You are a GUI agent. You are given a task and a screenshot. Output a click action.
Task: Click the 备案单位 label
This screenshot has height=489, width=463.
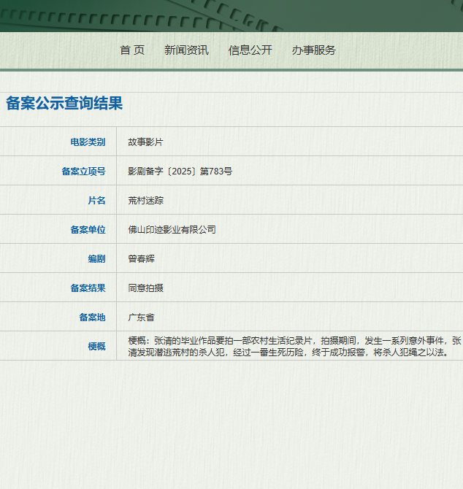88,229
